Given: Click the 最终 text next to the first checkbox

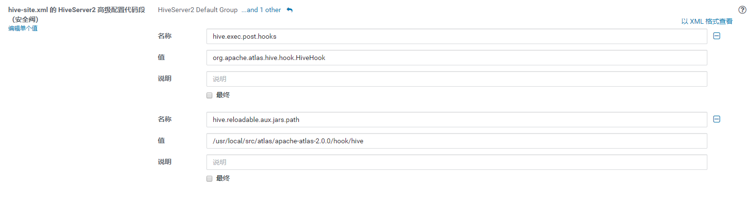Looking at the screenshot, I should click(x=223, y=95).
